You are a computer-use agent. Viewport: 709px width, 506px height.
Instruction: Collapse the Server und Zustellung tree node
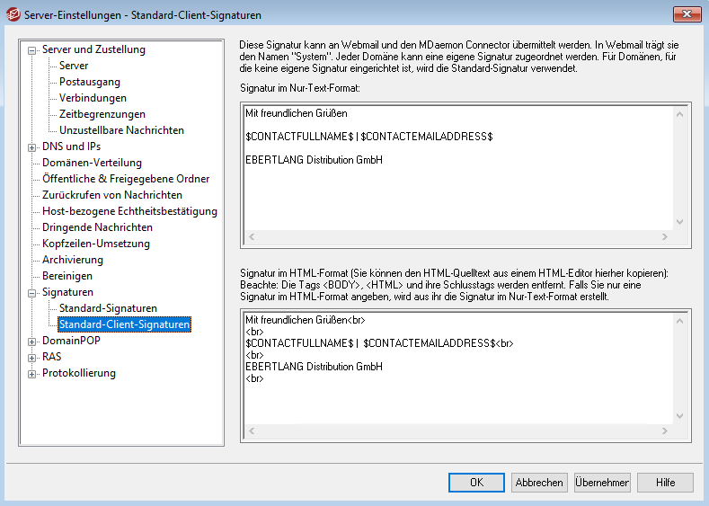click(33, 50)
